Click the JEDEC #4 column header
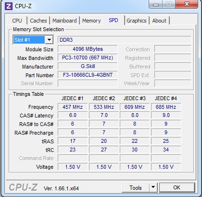202x197 pixels. click(166, 98)
